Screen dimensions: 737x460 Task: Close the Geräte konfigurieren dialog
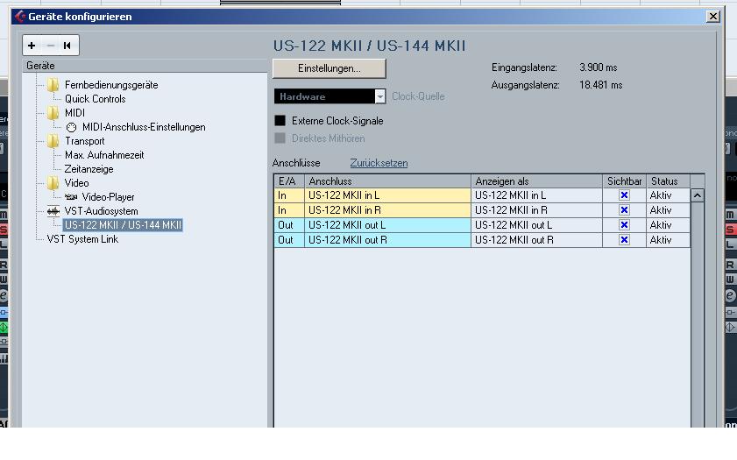point(713,17)
